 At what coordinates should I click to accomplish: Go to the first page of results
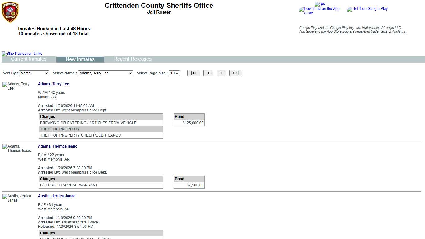pos(194,73)
